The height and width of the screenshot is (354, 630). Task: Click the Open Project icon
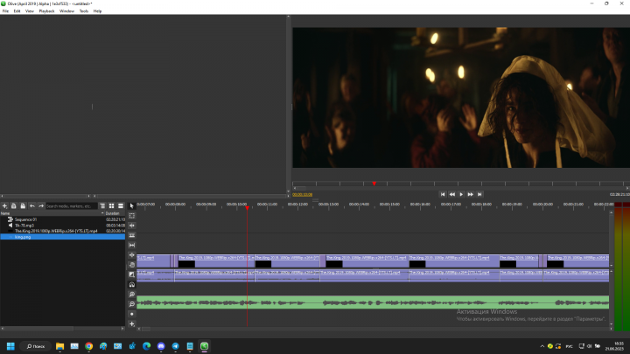click(14, 206)
